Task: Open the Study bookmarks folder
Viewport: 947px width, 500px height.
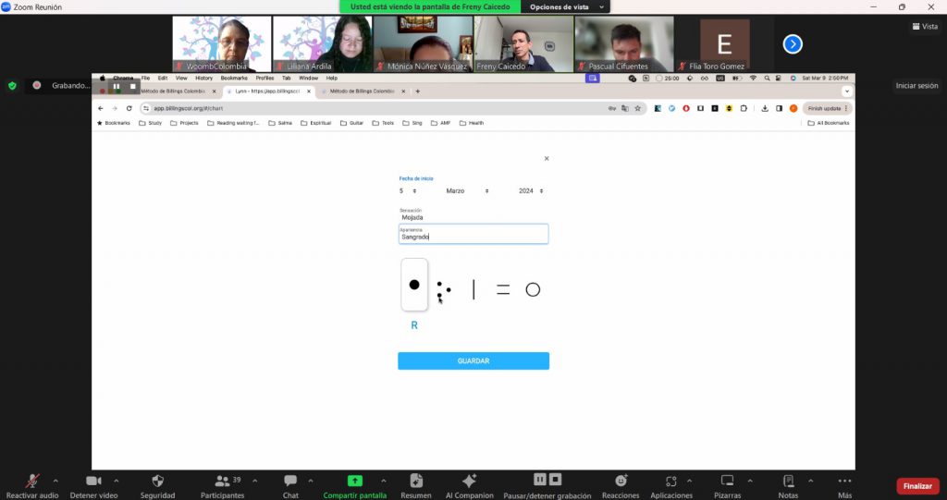Action: coord(151,123)
